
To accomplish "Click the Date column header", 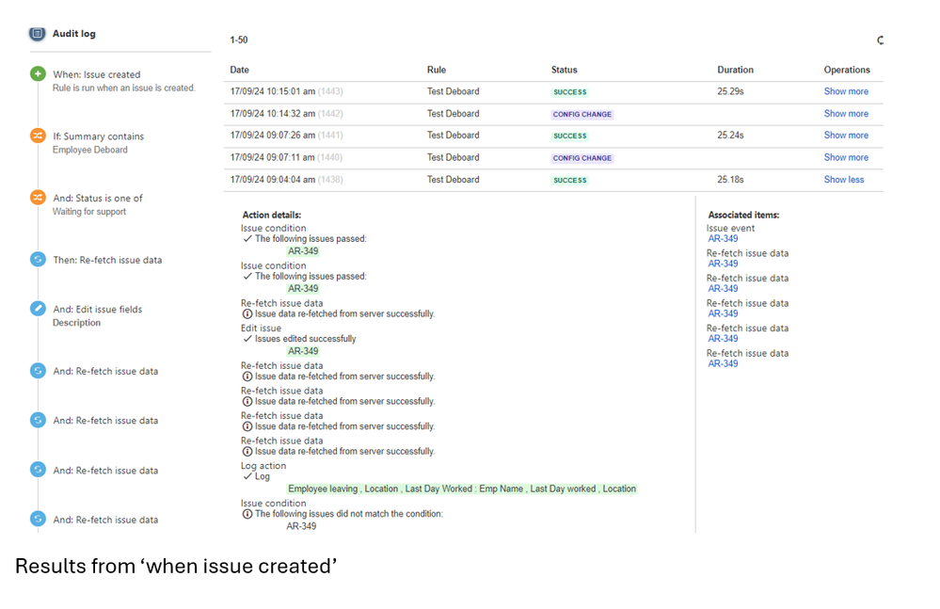I will click(x=238, y=70).
